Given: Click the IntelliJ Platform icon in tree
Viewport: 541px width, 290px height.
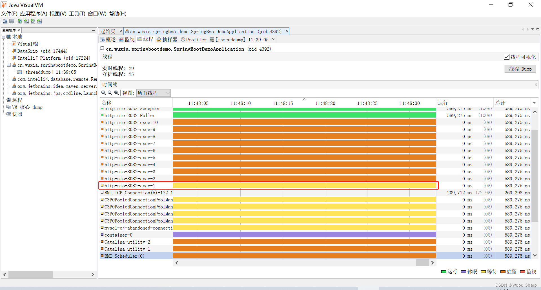Looking at the screenshot, I should pos(14,58).
